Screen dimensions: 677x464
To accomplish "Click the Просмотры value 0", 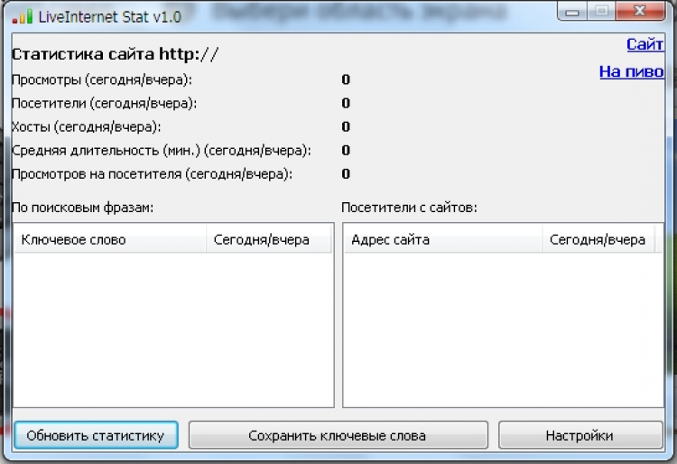I will pos(346,79).
